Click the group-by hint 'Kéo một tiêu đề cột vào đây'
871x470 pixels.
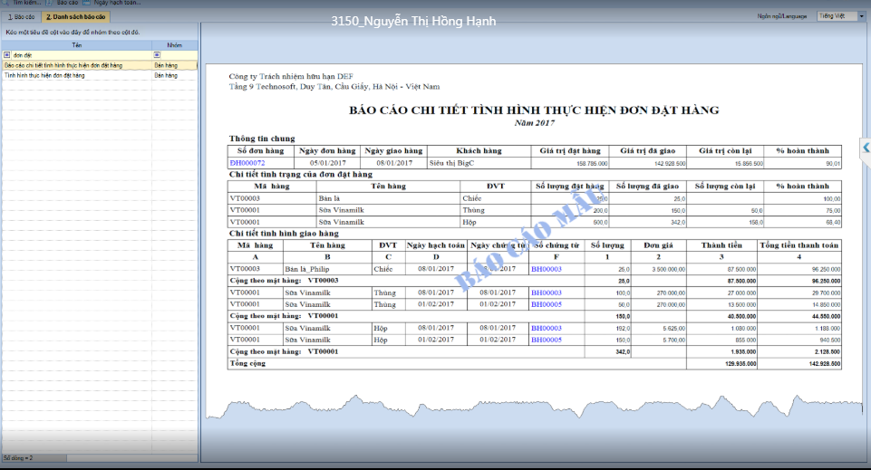tap(73, 33)
